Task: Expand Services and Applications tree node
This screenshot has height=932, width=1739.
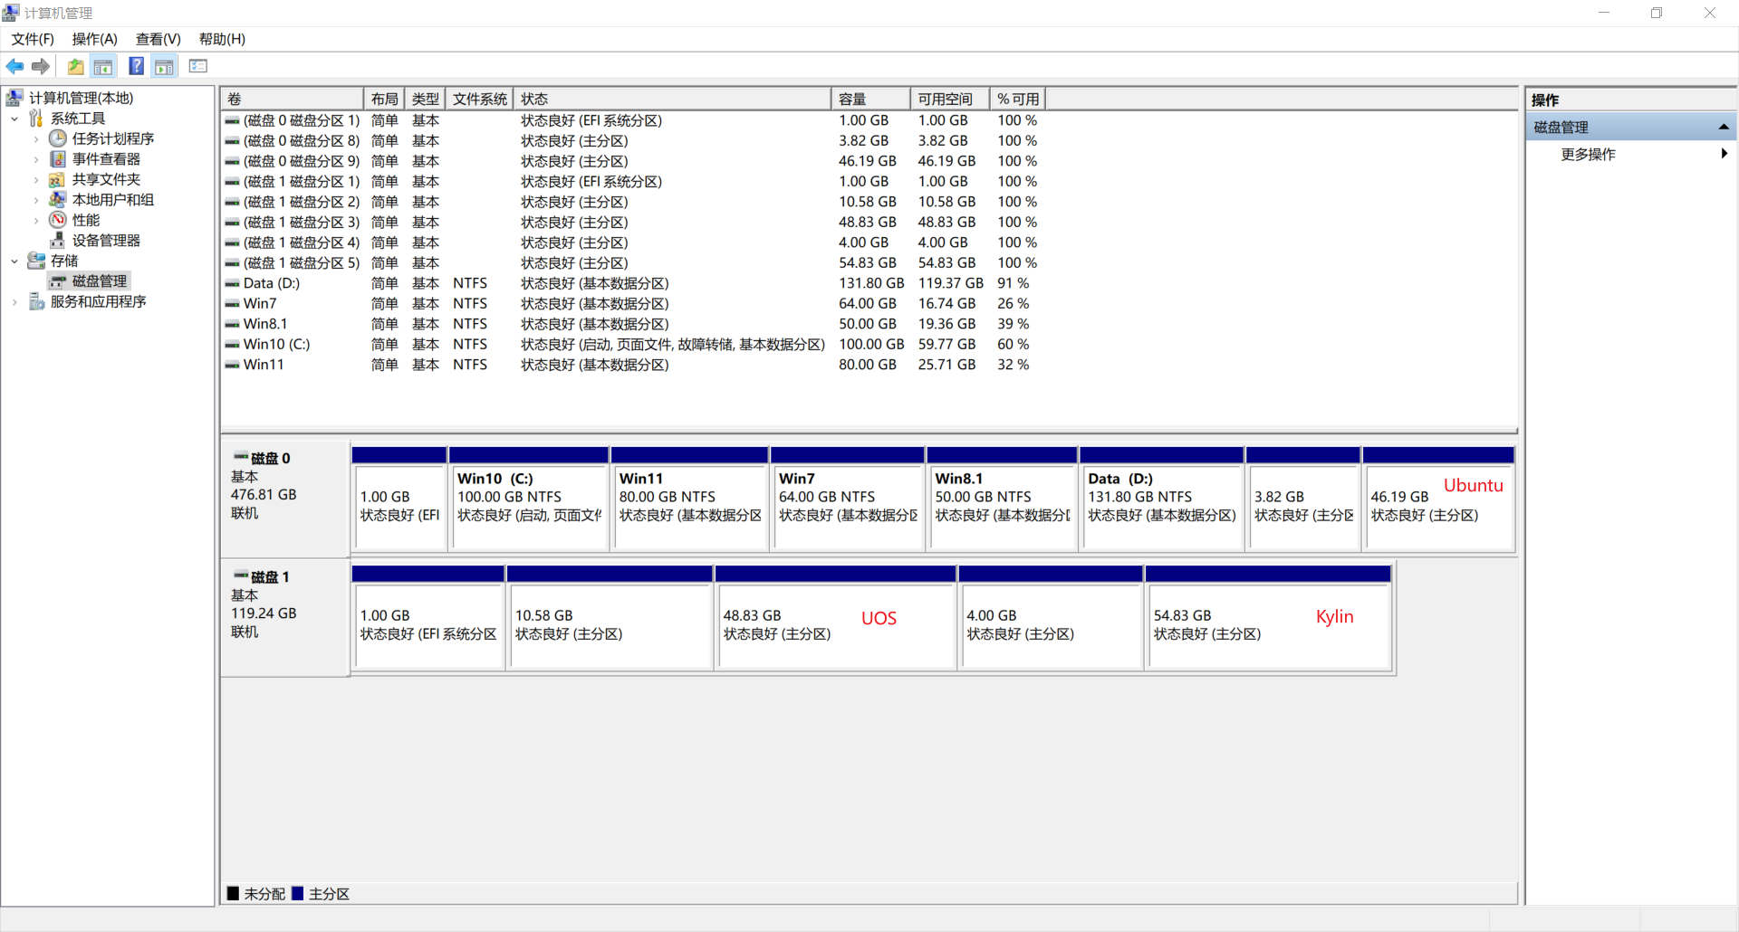Action: click(14, 301)
